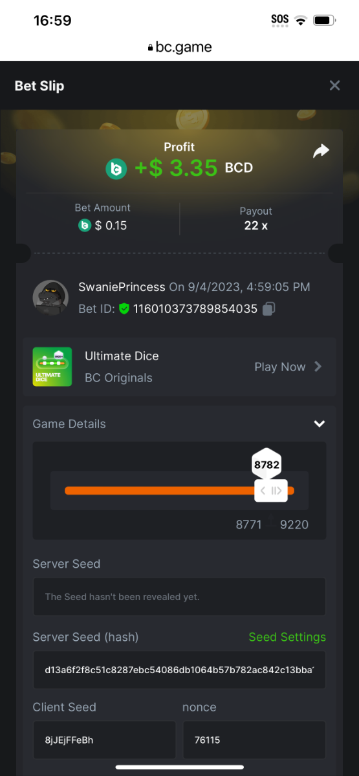
Task: Collapse the Game Details section
Action: (319, 424)
